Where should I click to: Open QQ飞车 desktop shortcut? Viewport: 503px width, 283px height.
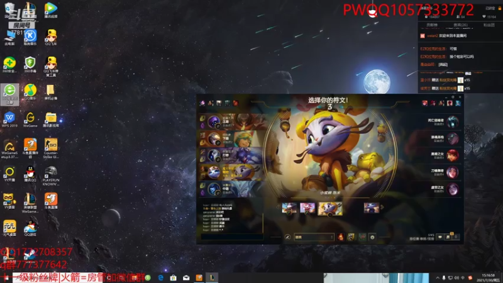[x=51, y=37]
